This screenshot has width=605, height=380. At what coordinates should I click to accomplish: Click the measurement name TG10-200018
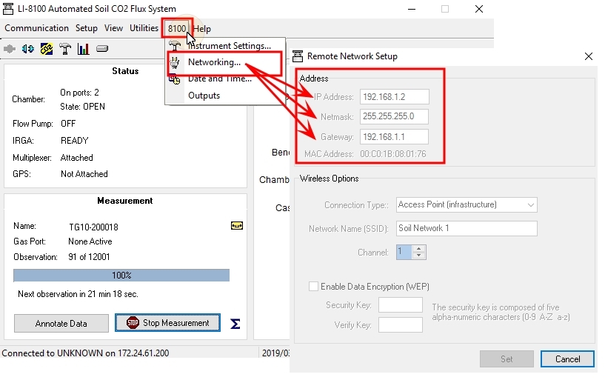(93, 227)
